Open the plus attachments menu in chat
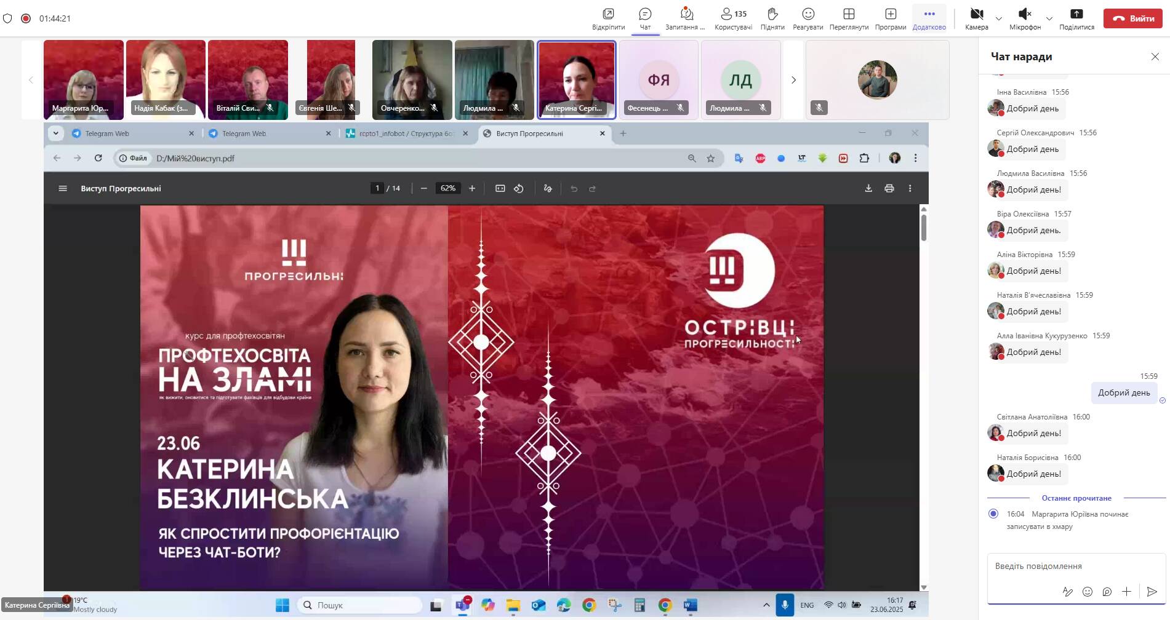Viewport: 1170px width, 620px height. pyautogui.click(x=1126, y=592)
